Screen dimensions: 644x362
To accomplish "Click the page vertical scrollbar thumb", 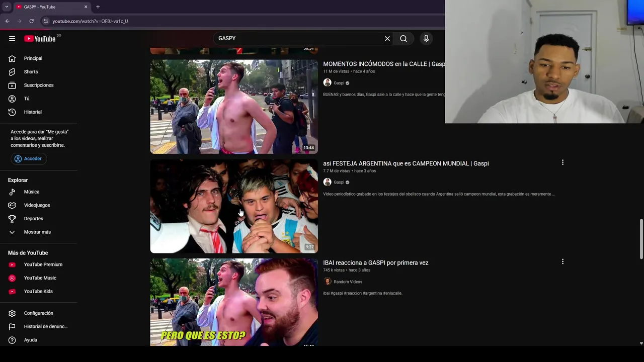I will tap(641, 239).
